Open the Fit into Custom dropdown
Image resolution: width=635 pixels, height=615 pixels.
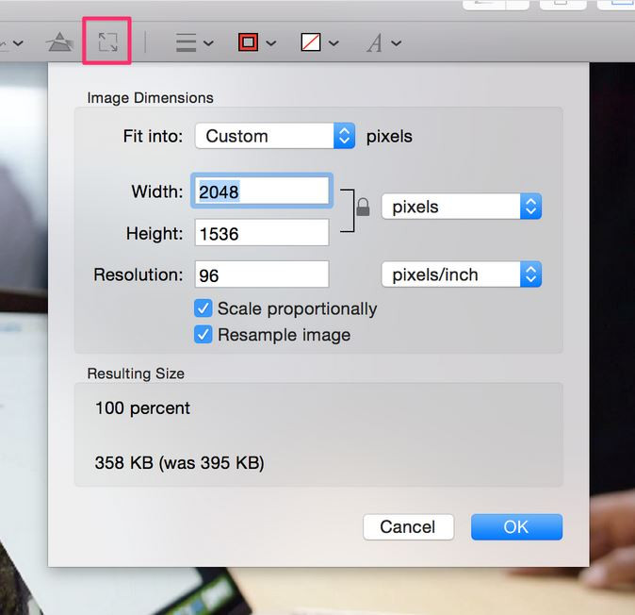coord(275,136)
